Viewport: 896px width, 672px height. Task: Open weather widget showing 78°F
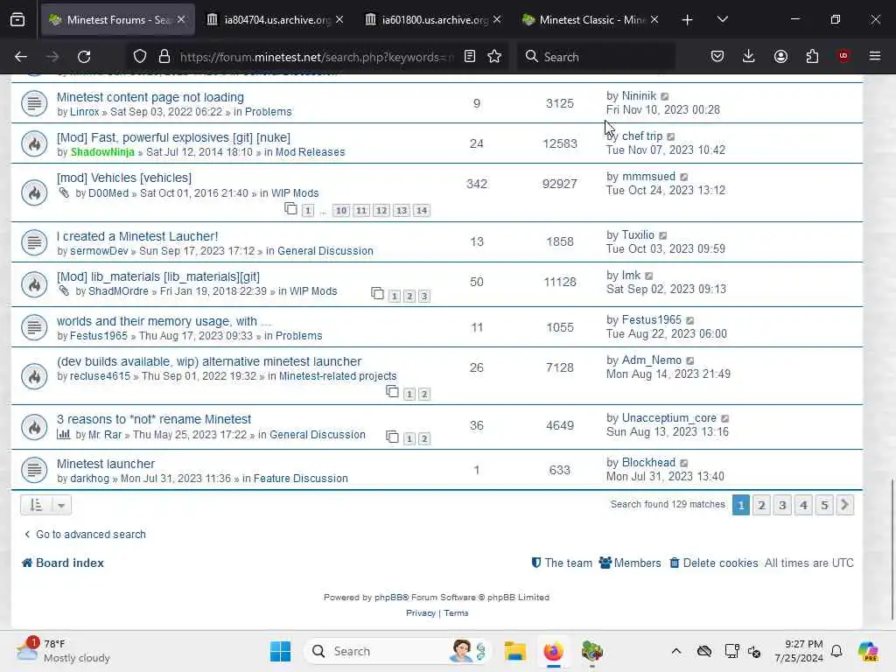(63, 651)
